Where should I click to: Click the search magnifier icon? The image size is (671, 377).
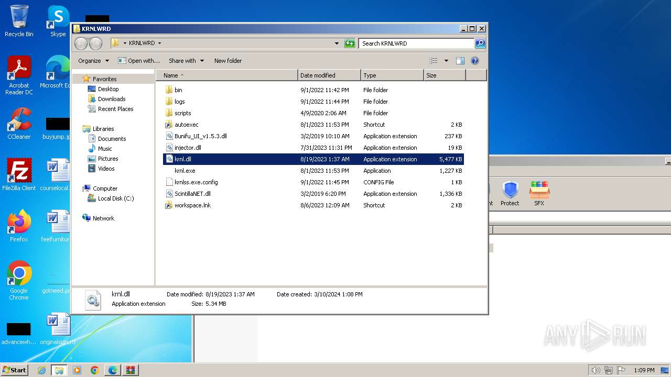tap(480, 43)
